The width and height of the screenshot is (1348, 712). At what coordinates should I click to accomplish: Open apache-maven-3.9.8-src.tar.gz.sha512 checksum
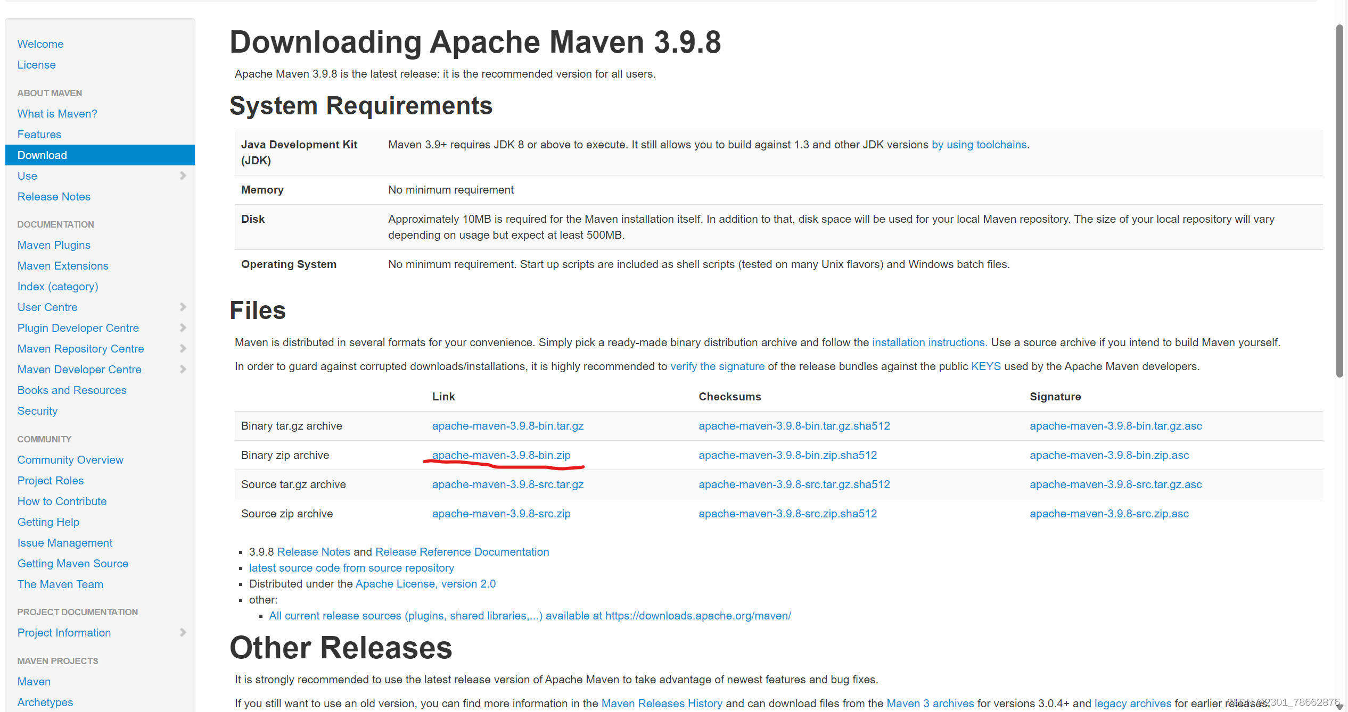[x=794, y=484]
